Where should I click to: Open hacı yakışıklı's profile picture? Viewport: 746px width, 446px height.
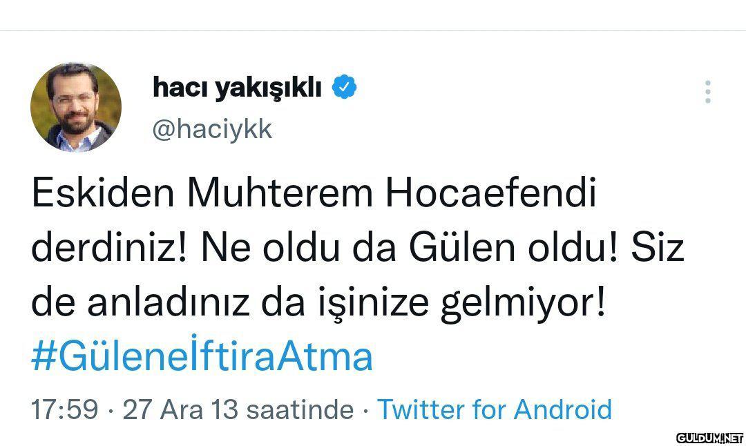(76, 107)
